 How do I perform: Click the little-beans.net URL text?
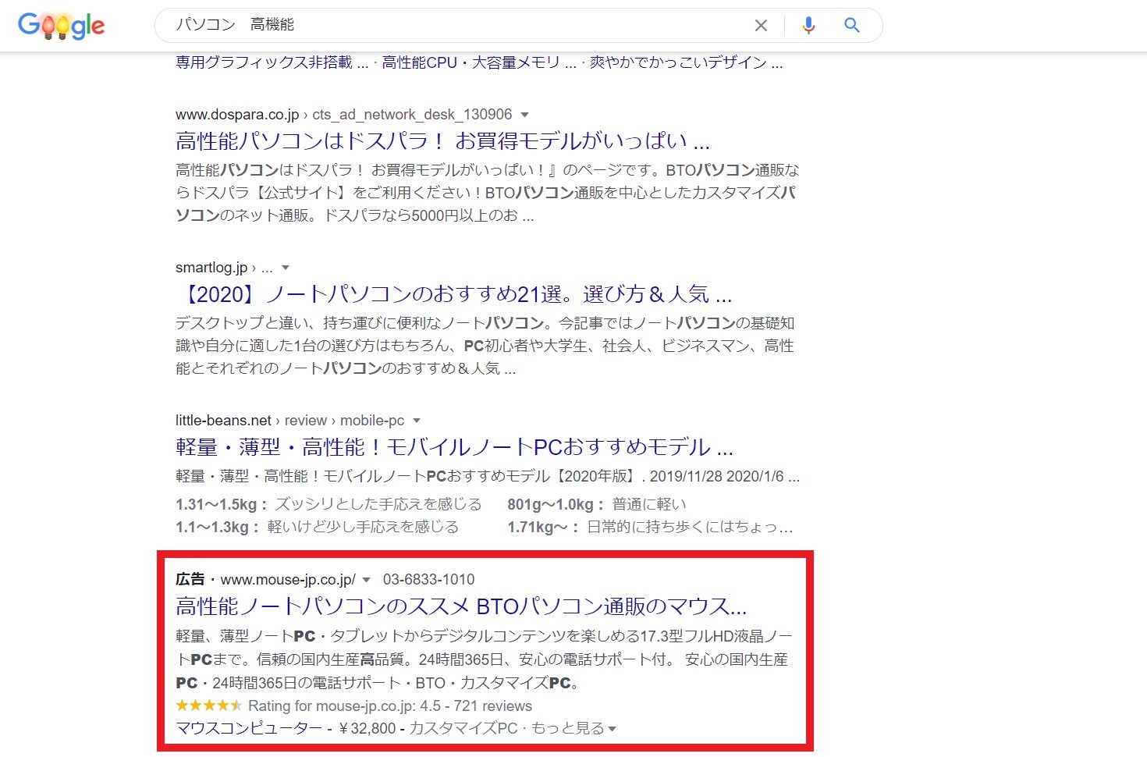[223, 421]
